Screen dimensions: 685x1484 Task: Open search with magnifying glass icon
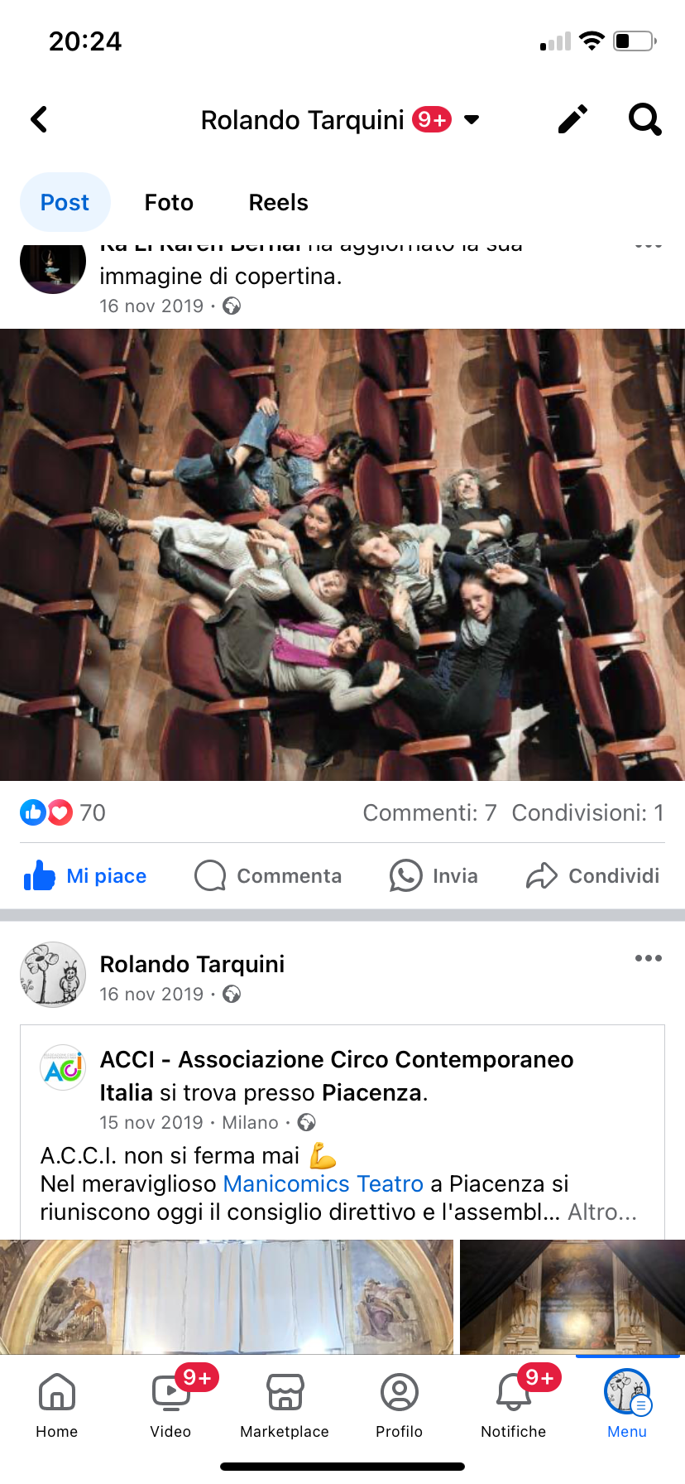click(x=645, y=119)
